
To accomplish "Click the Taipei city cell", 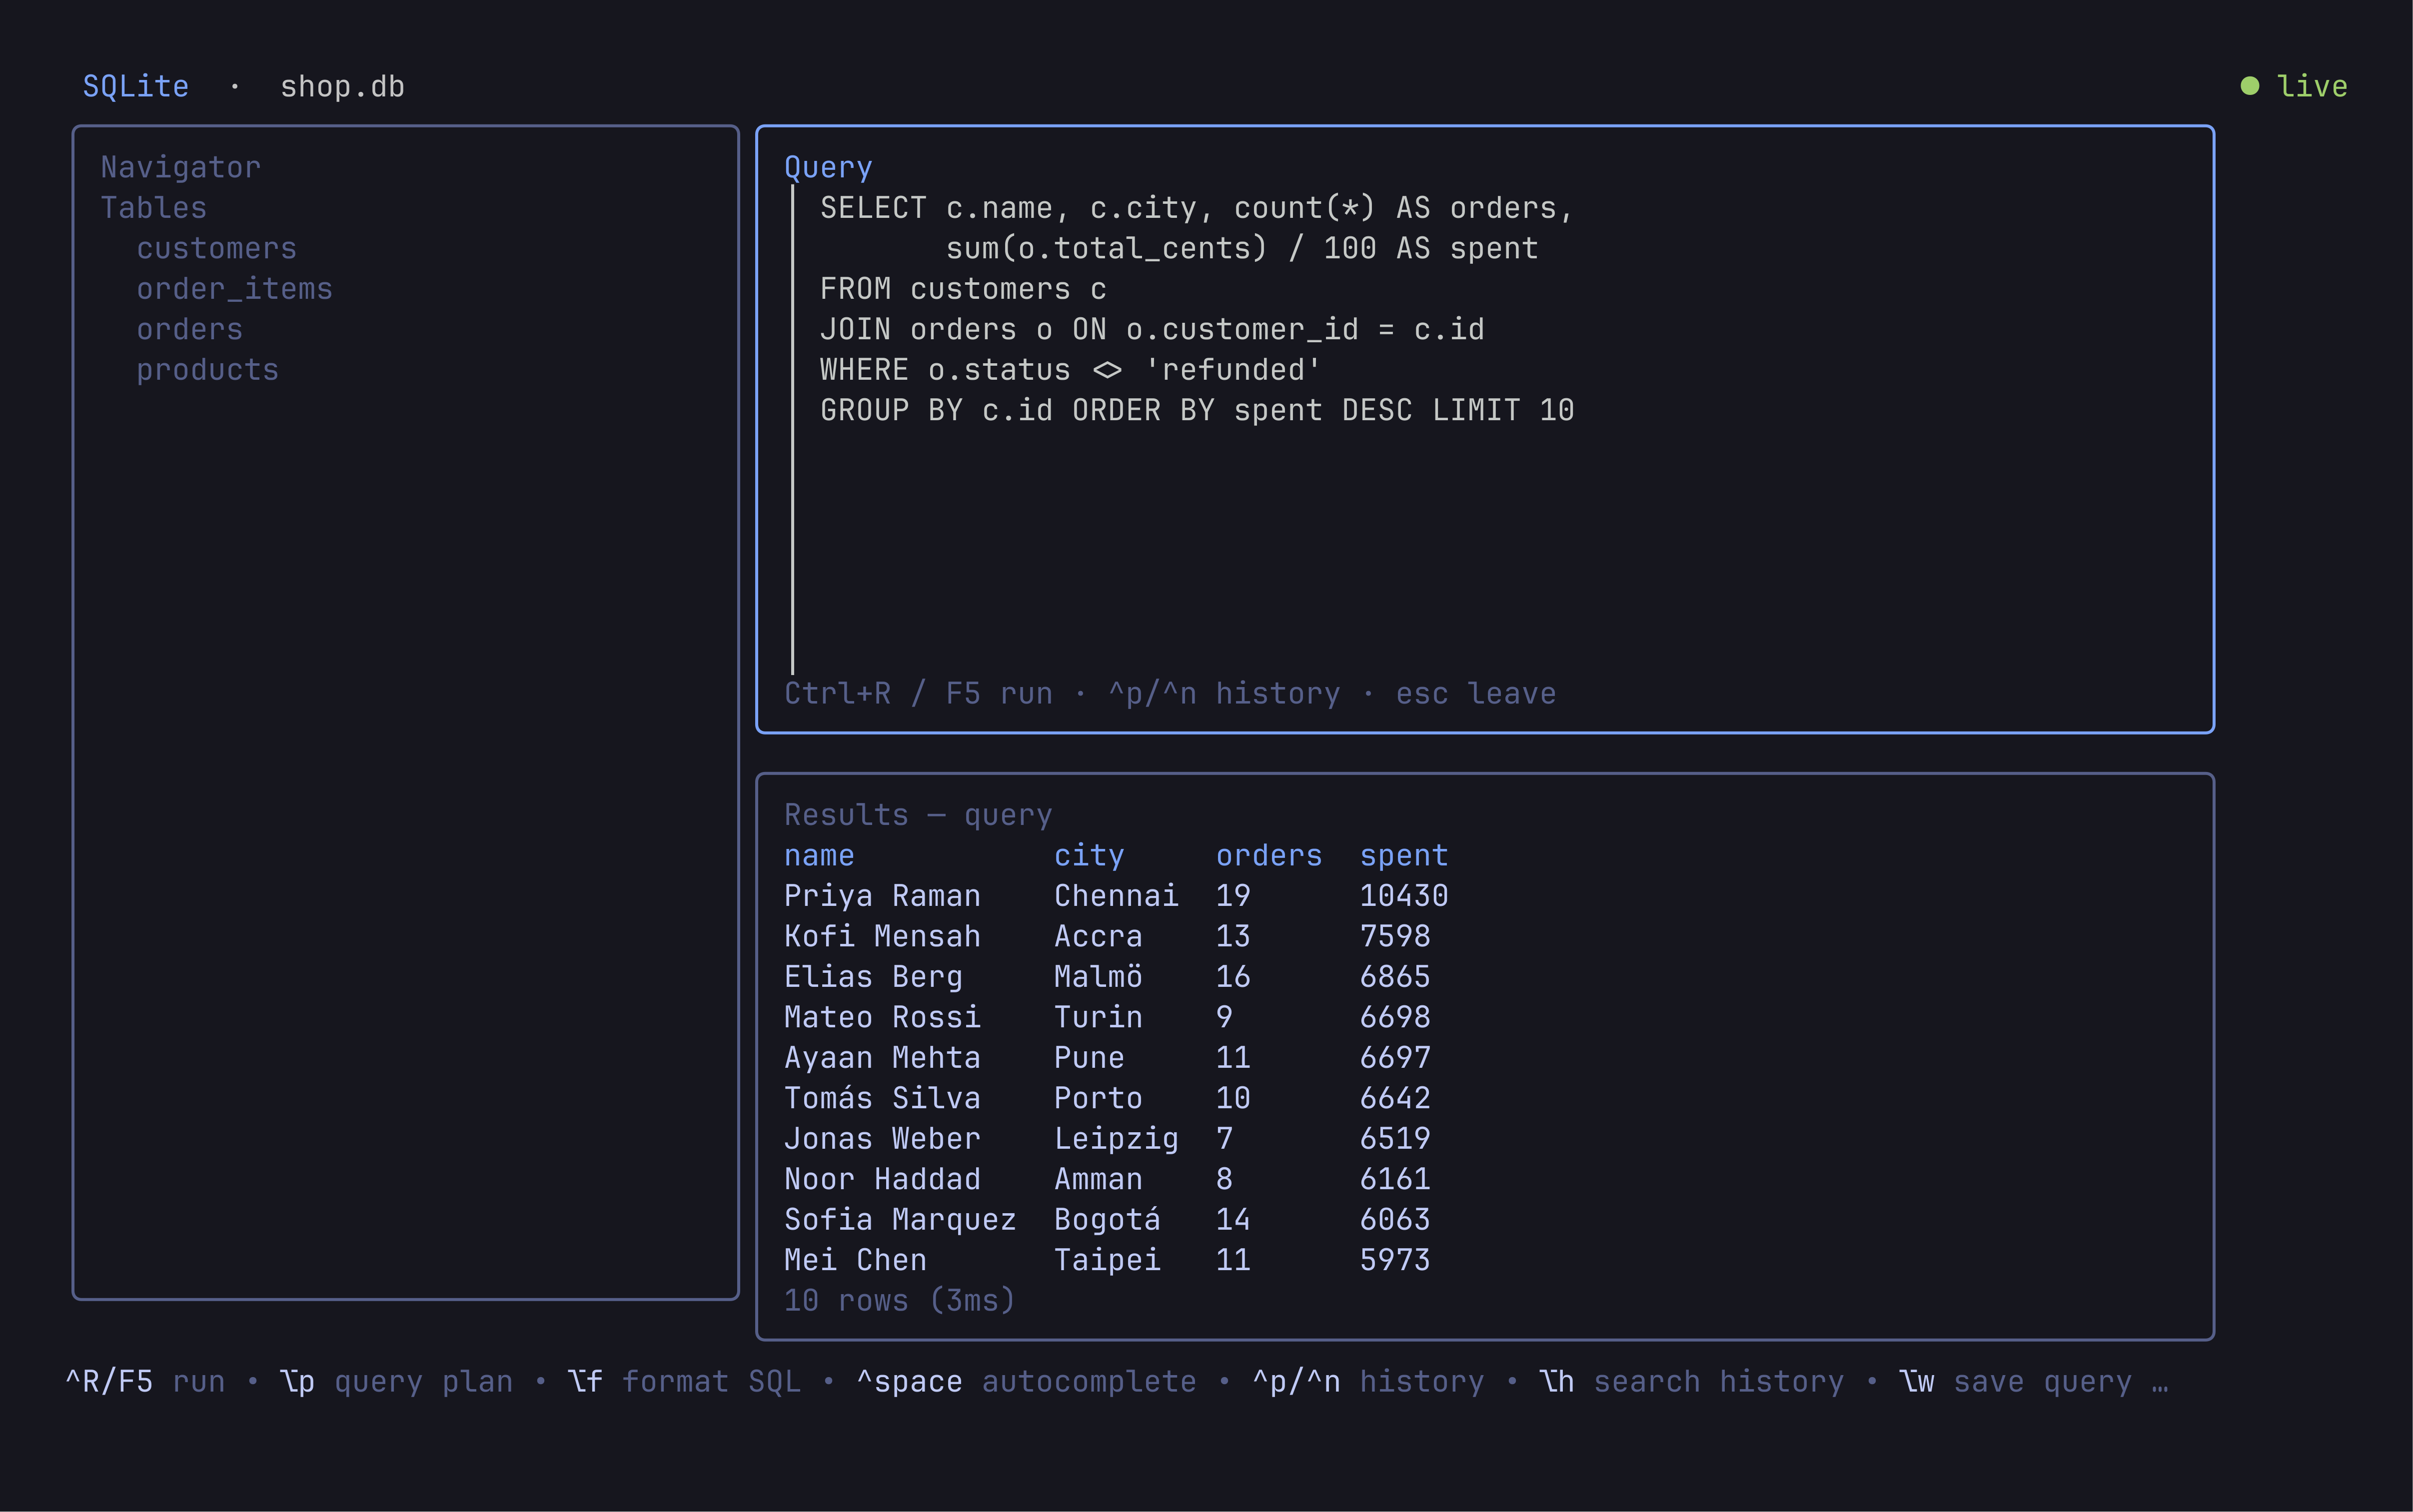I will [x=1107, y=1261].
